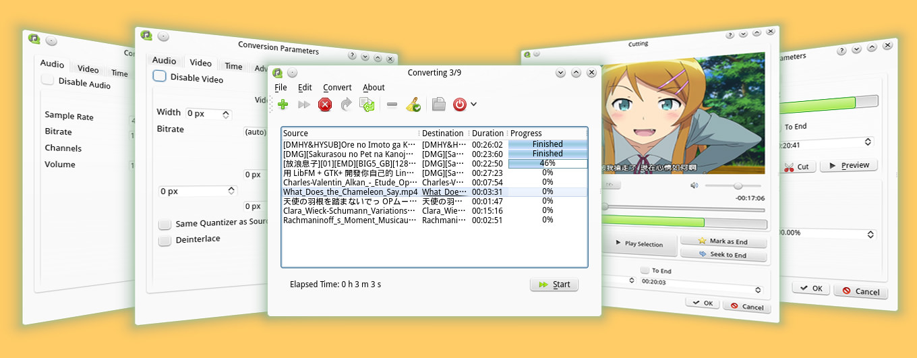Expand the arrow next to power icon
The height and width of the screenshot is (358, 917).
[x=474, y=105]
